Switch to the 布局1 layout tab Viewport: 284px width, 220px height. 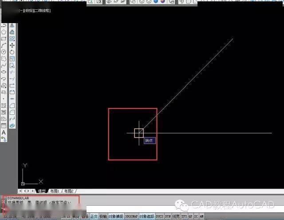click(55, 191)
